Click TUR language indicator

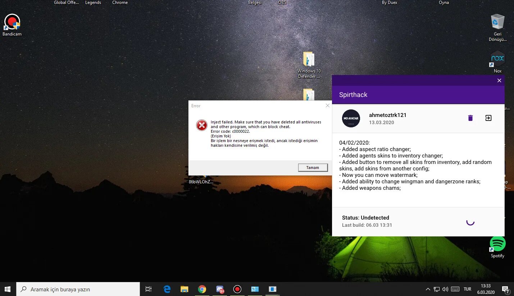click(467, 289)
